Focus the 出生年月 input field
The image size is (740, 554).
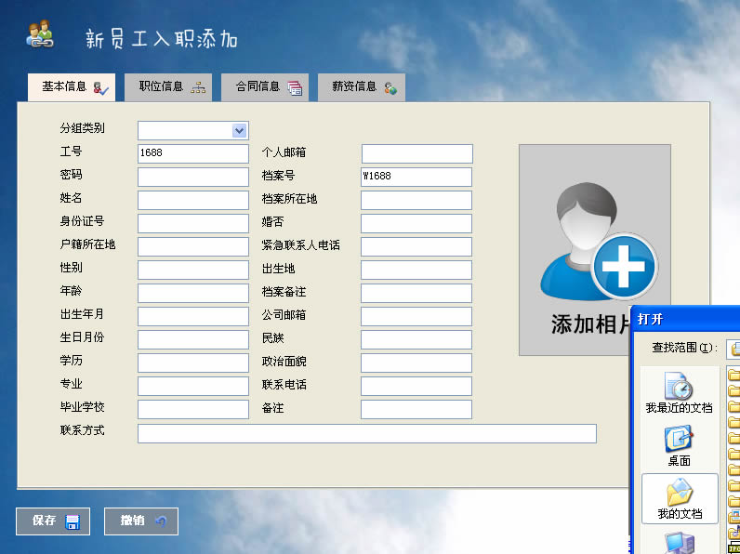tap(193, 317)
